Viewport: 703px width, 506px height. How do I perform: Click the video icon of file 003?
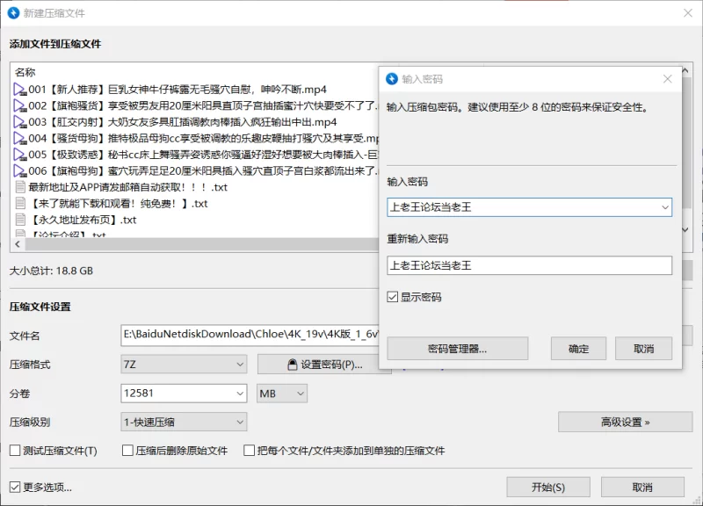tap(19, 122)
